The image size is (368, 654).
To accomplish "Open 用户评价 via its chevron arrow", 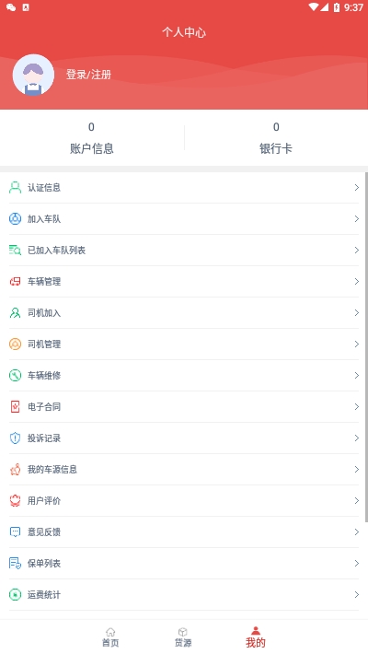I will click(x=356, y=500).
